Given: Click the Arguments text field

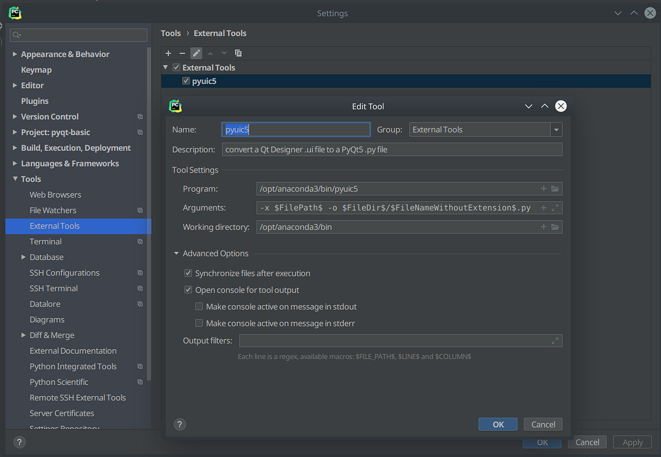Looking at the screenshot, I should point(409,208).
